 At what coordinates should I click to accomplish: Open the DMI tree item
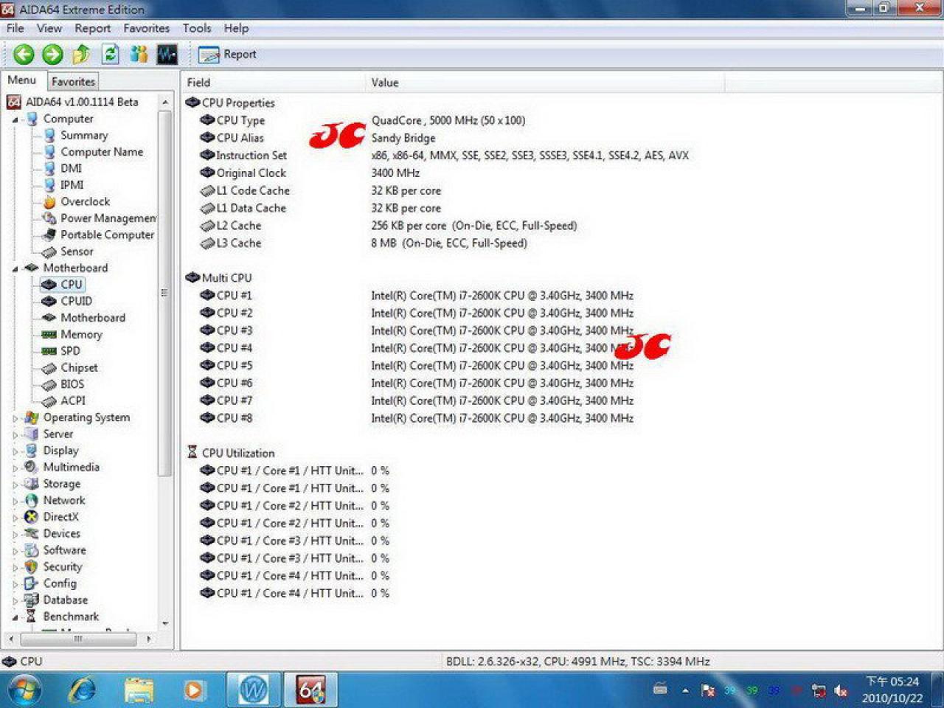(71, 168)
